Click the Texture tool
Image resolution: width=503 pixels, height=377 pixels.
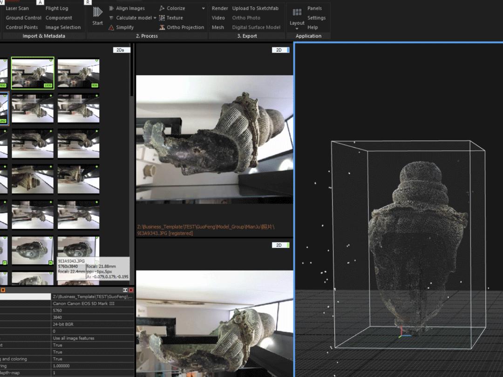click(x=171, y=18)
